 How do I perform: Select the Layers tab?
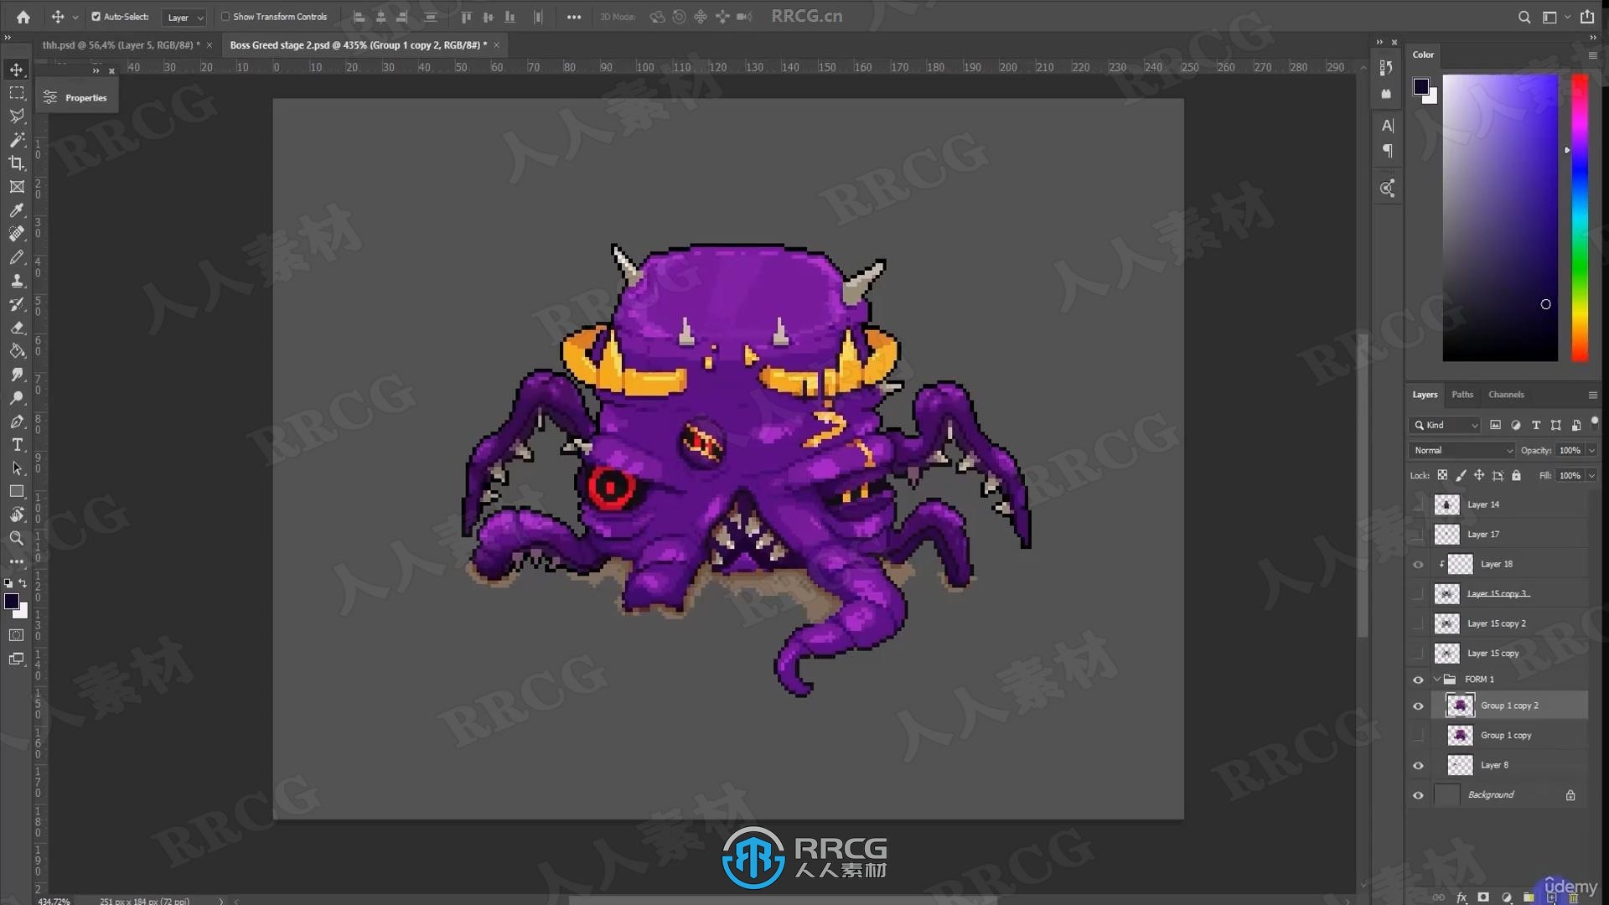tap(1425, 395)
